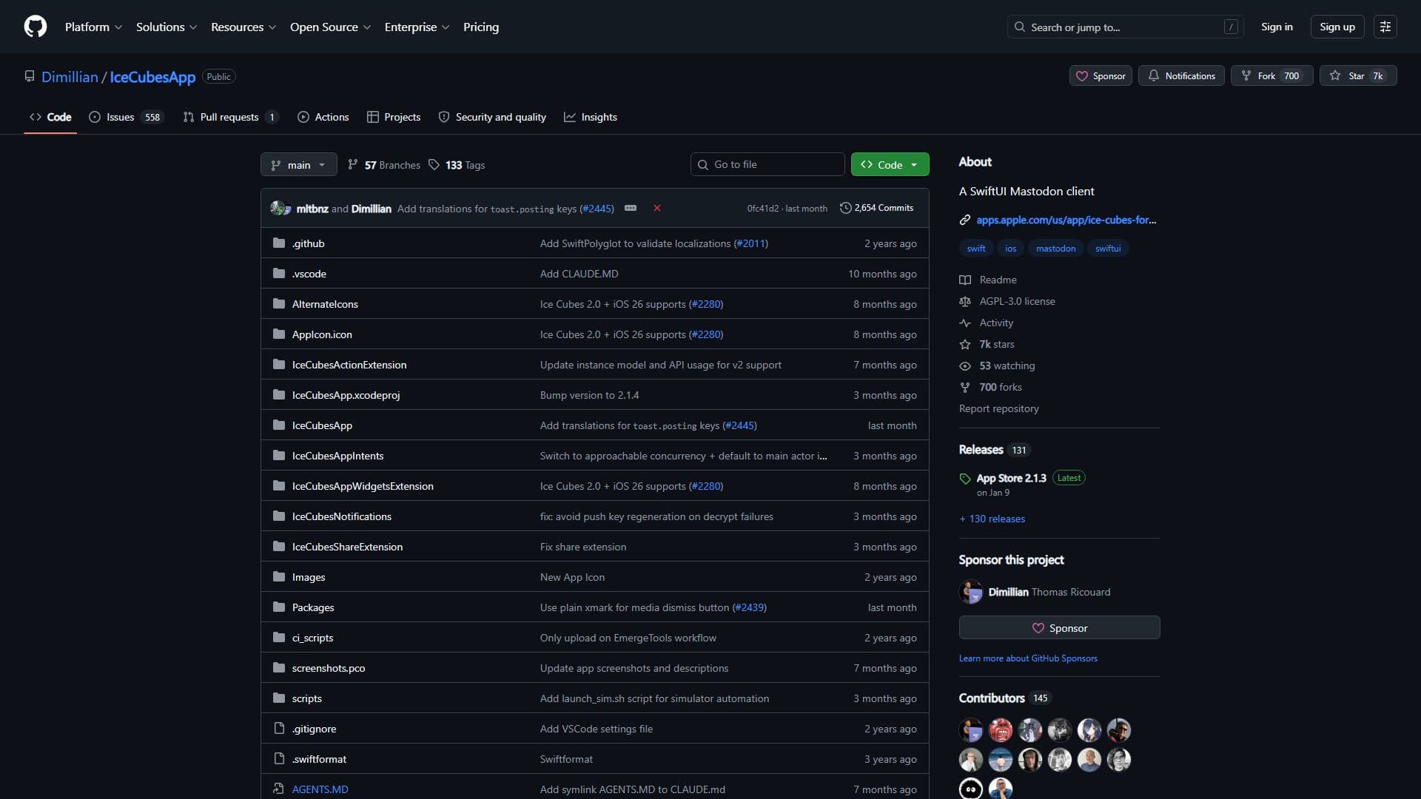Open commit hash 0fc41d2 link

coord(762,209)
